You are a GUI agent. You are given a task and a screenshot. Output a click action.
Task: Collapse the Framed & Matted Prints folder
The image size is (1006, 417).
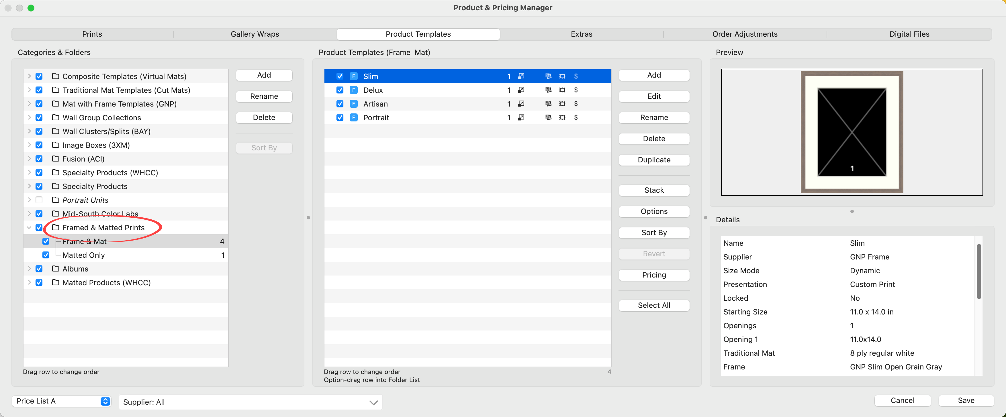point(29,227)
